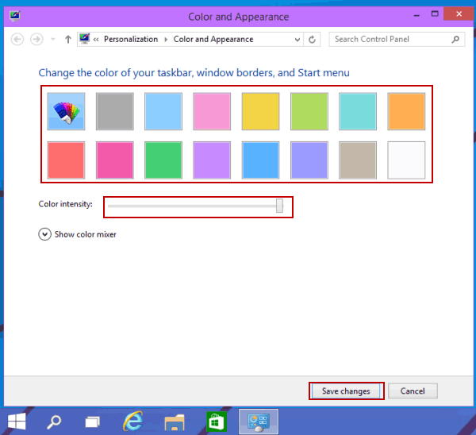This screenshot has height=435, width=476.
Task: Open File Explorer from taskbar
Action: (x=175, y=422)
